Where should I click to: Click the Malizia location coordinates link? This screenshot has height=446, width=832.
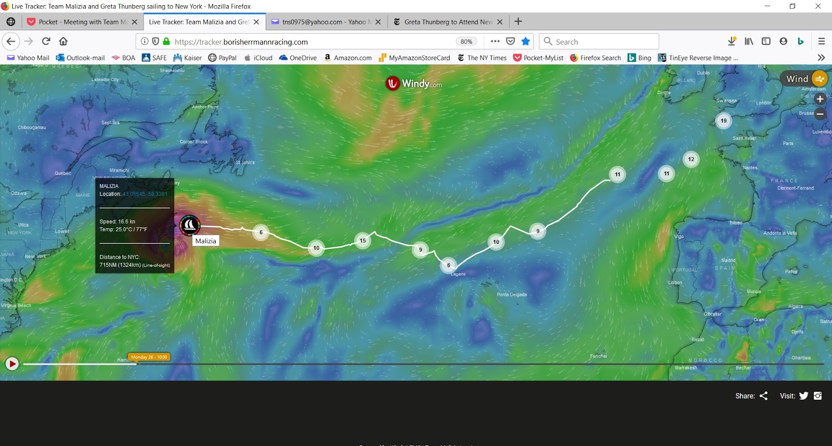tap(145, 194)
